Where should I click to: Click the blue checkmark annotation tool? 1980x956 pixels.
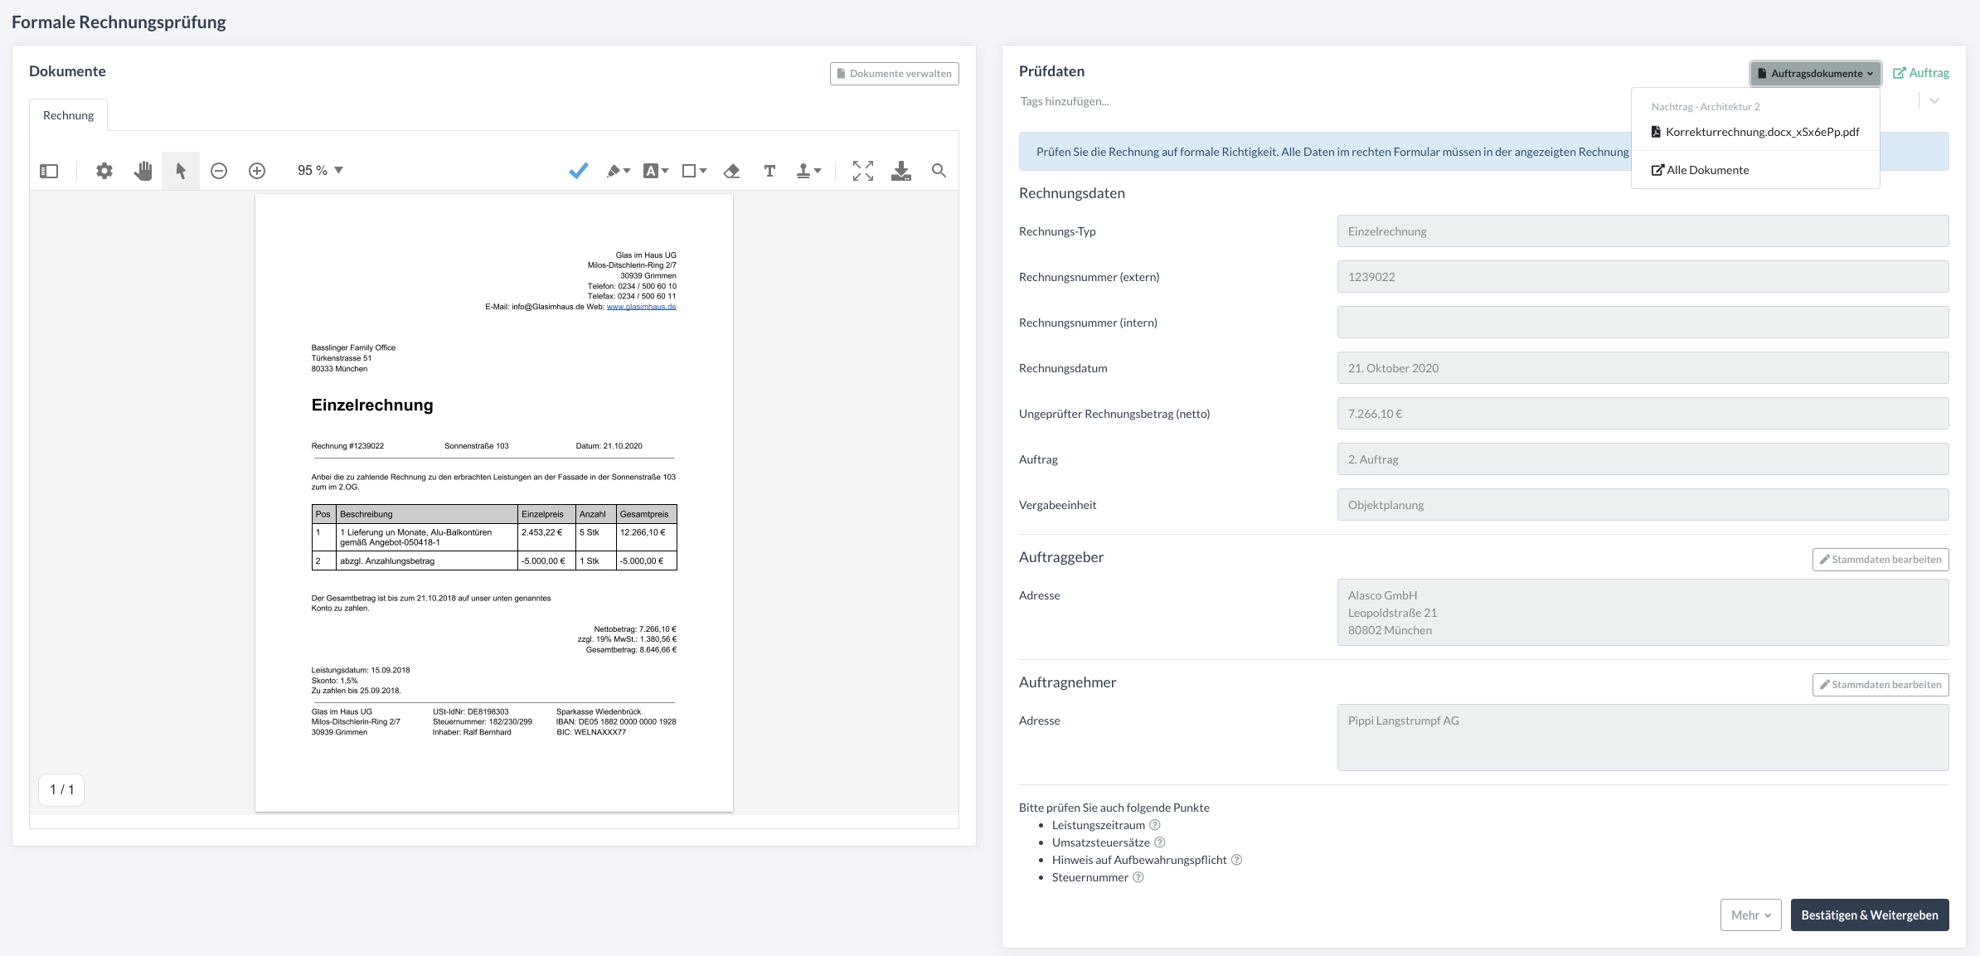click(x=579, y=171)
